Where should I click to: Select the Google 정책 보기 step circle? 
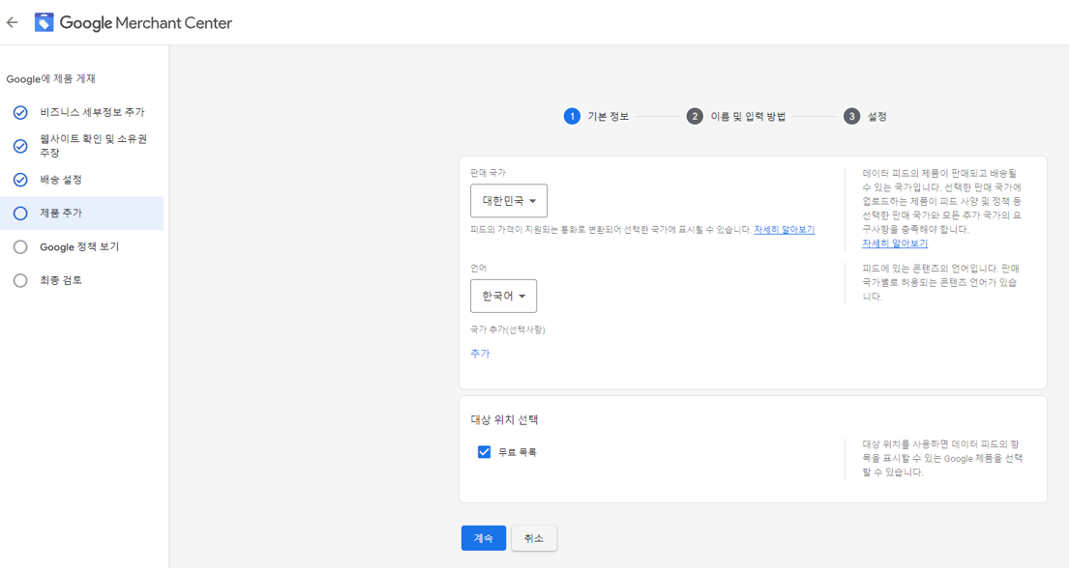[20, 247]
